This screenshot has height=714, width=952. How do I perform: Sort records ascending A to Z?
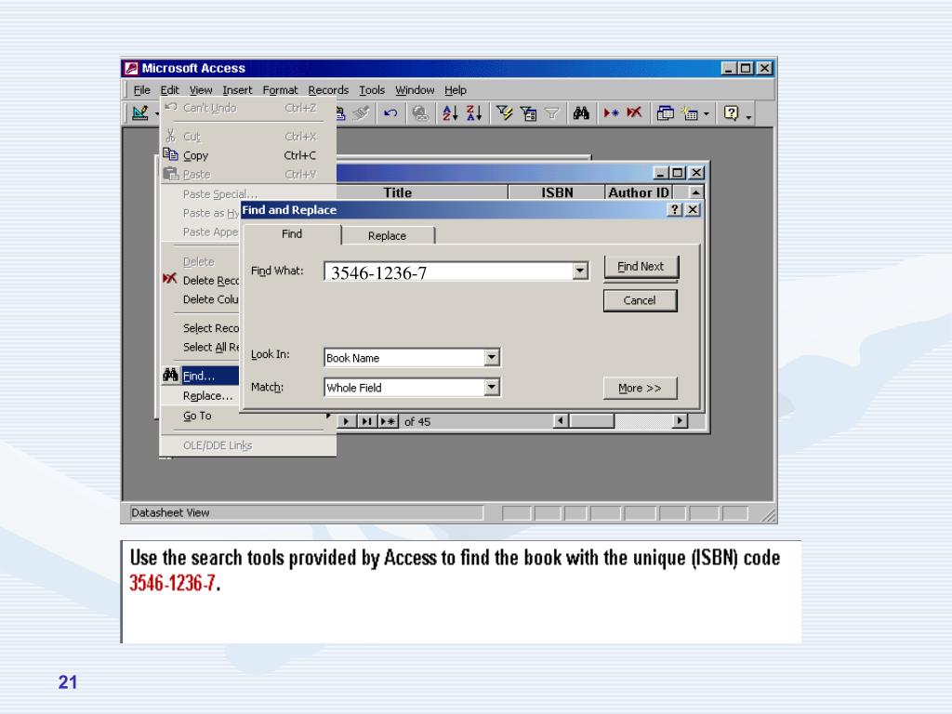(x=450, y=112)
